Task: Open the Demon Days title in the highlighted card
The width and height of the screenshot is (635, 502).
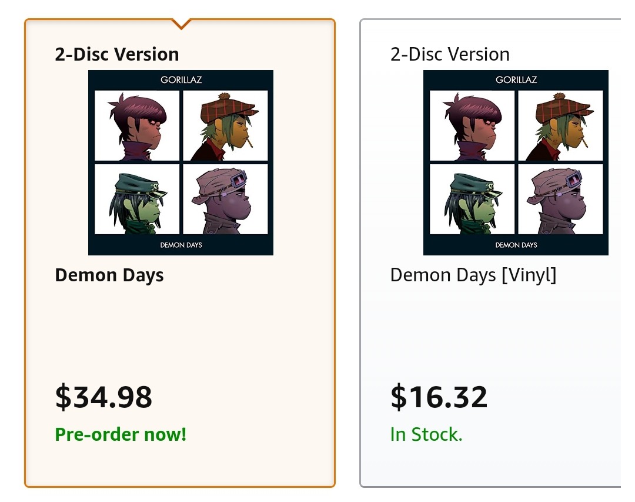Action: 109,275
